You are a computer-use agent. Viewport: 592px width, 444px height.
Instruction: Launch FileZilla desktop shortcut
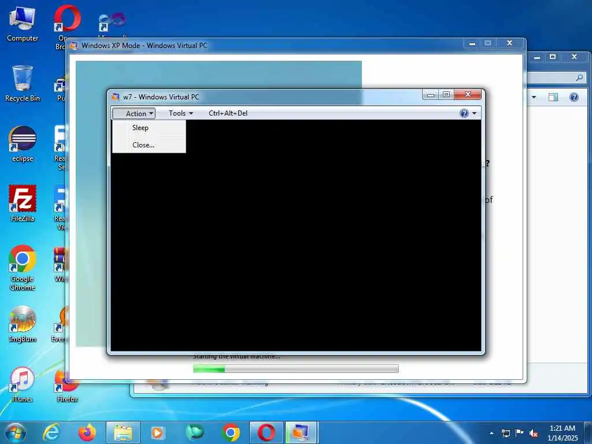[23, 204]
